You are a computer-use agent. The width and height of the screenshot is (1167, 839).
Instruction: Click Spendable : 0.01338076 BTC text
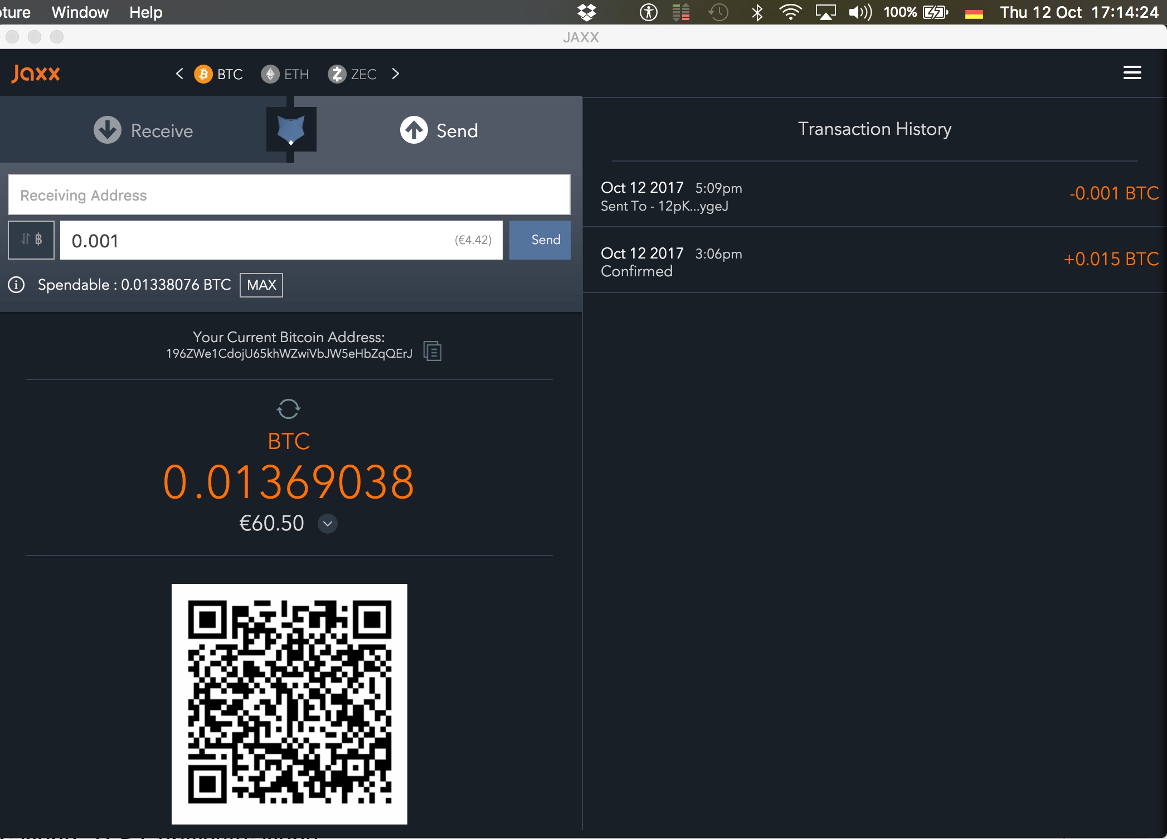click(x=134, y=285)
